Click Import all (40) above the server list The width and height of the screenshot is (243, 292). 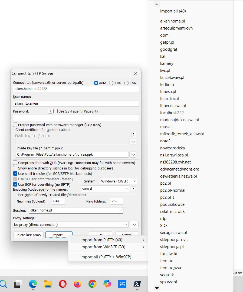(x=173, y=11)
